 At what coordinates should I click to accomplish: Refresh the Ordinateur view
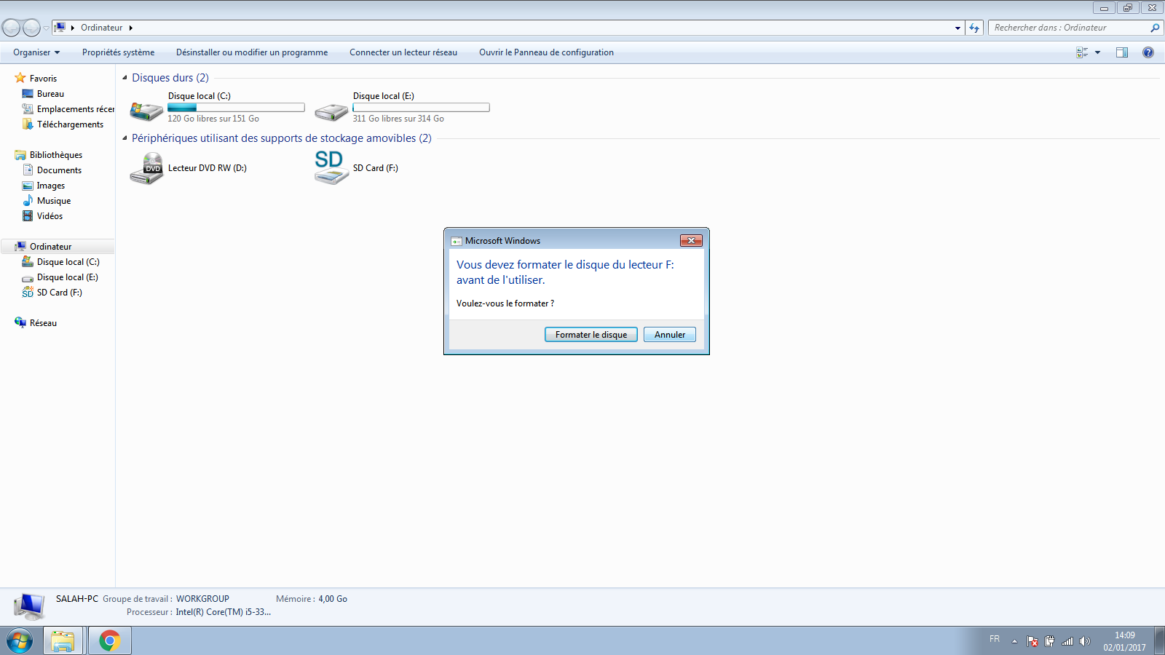point(974,28)
